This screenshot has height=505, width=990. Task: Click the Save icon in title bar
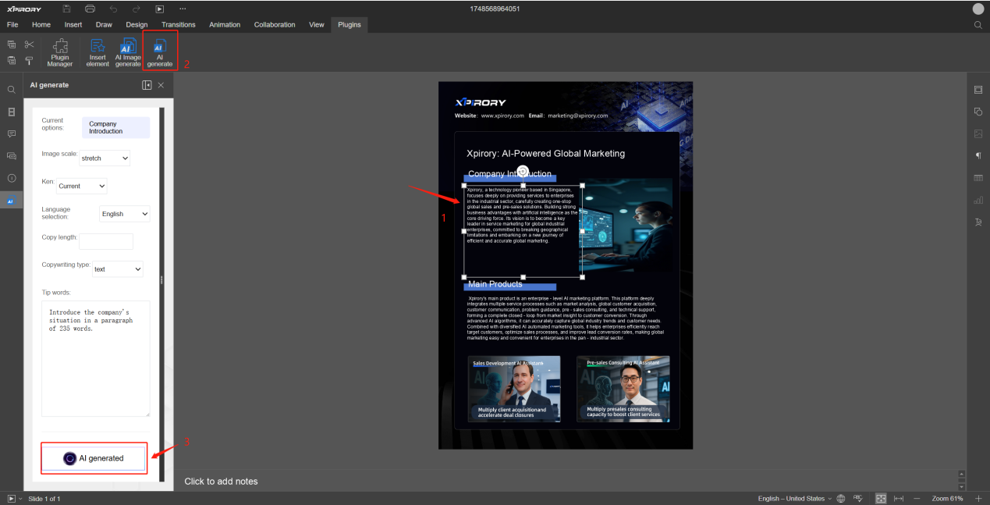(66, 9)
